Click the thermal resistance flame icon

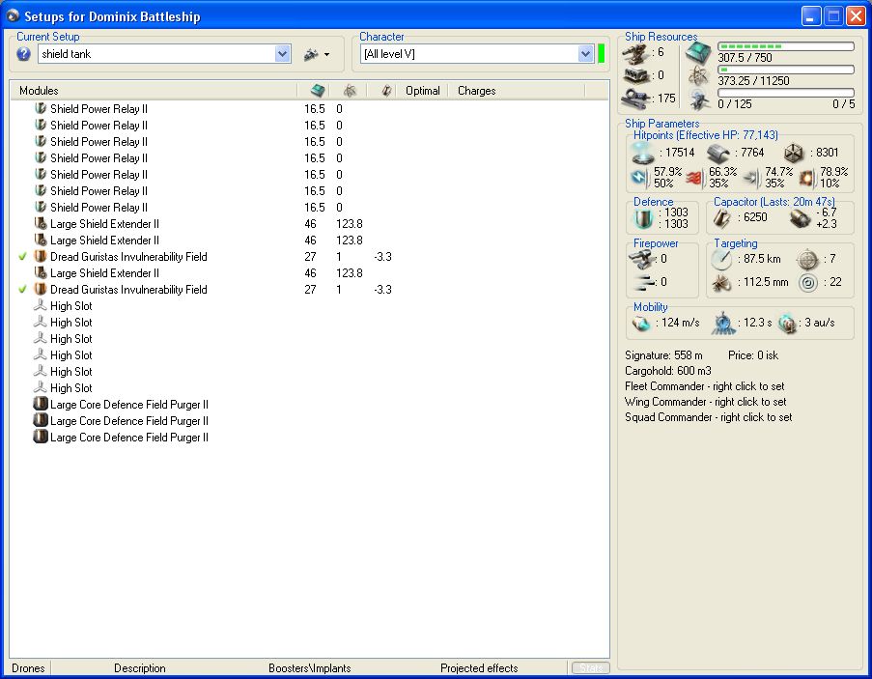click(x=694, y=178)
